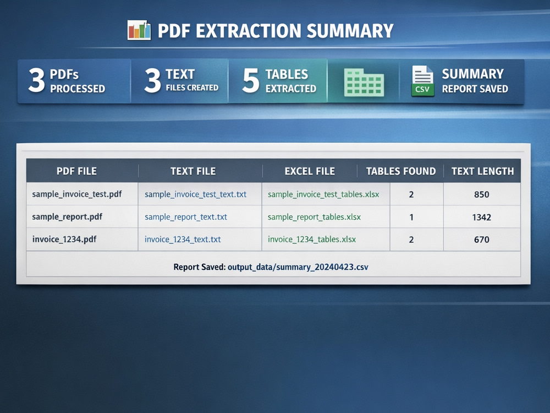Click the bar chart icon beside the title
The width and height of the screenshot is (550, 413).
coord(139,30)
